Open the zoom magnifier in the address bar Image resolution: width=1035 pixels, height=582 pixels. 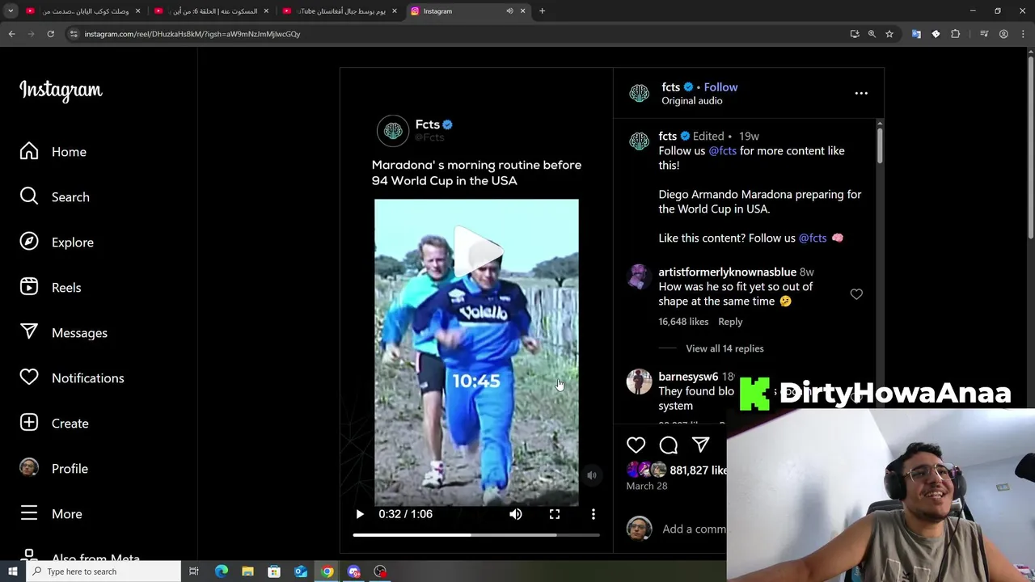[x=872, y=34]
